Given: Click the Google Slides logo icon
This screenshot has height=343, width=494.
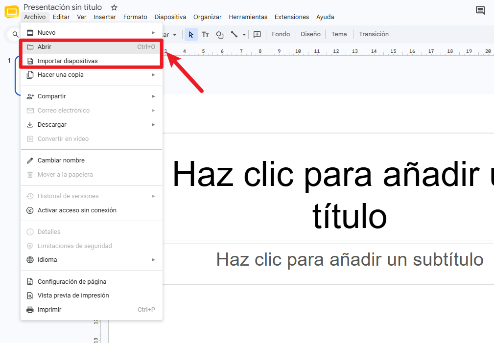Looking at the screenshot, I should [x=12, y=12].
